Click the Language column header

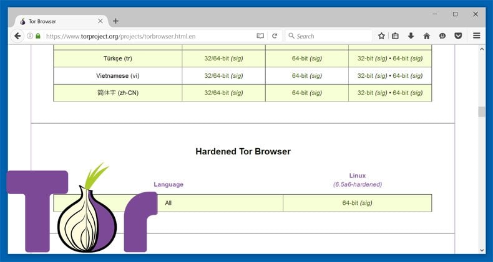pyautogui.click(x=168, y=185)
